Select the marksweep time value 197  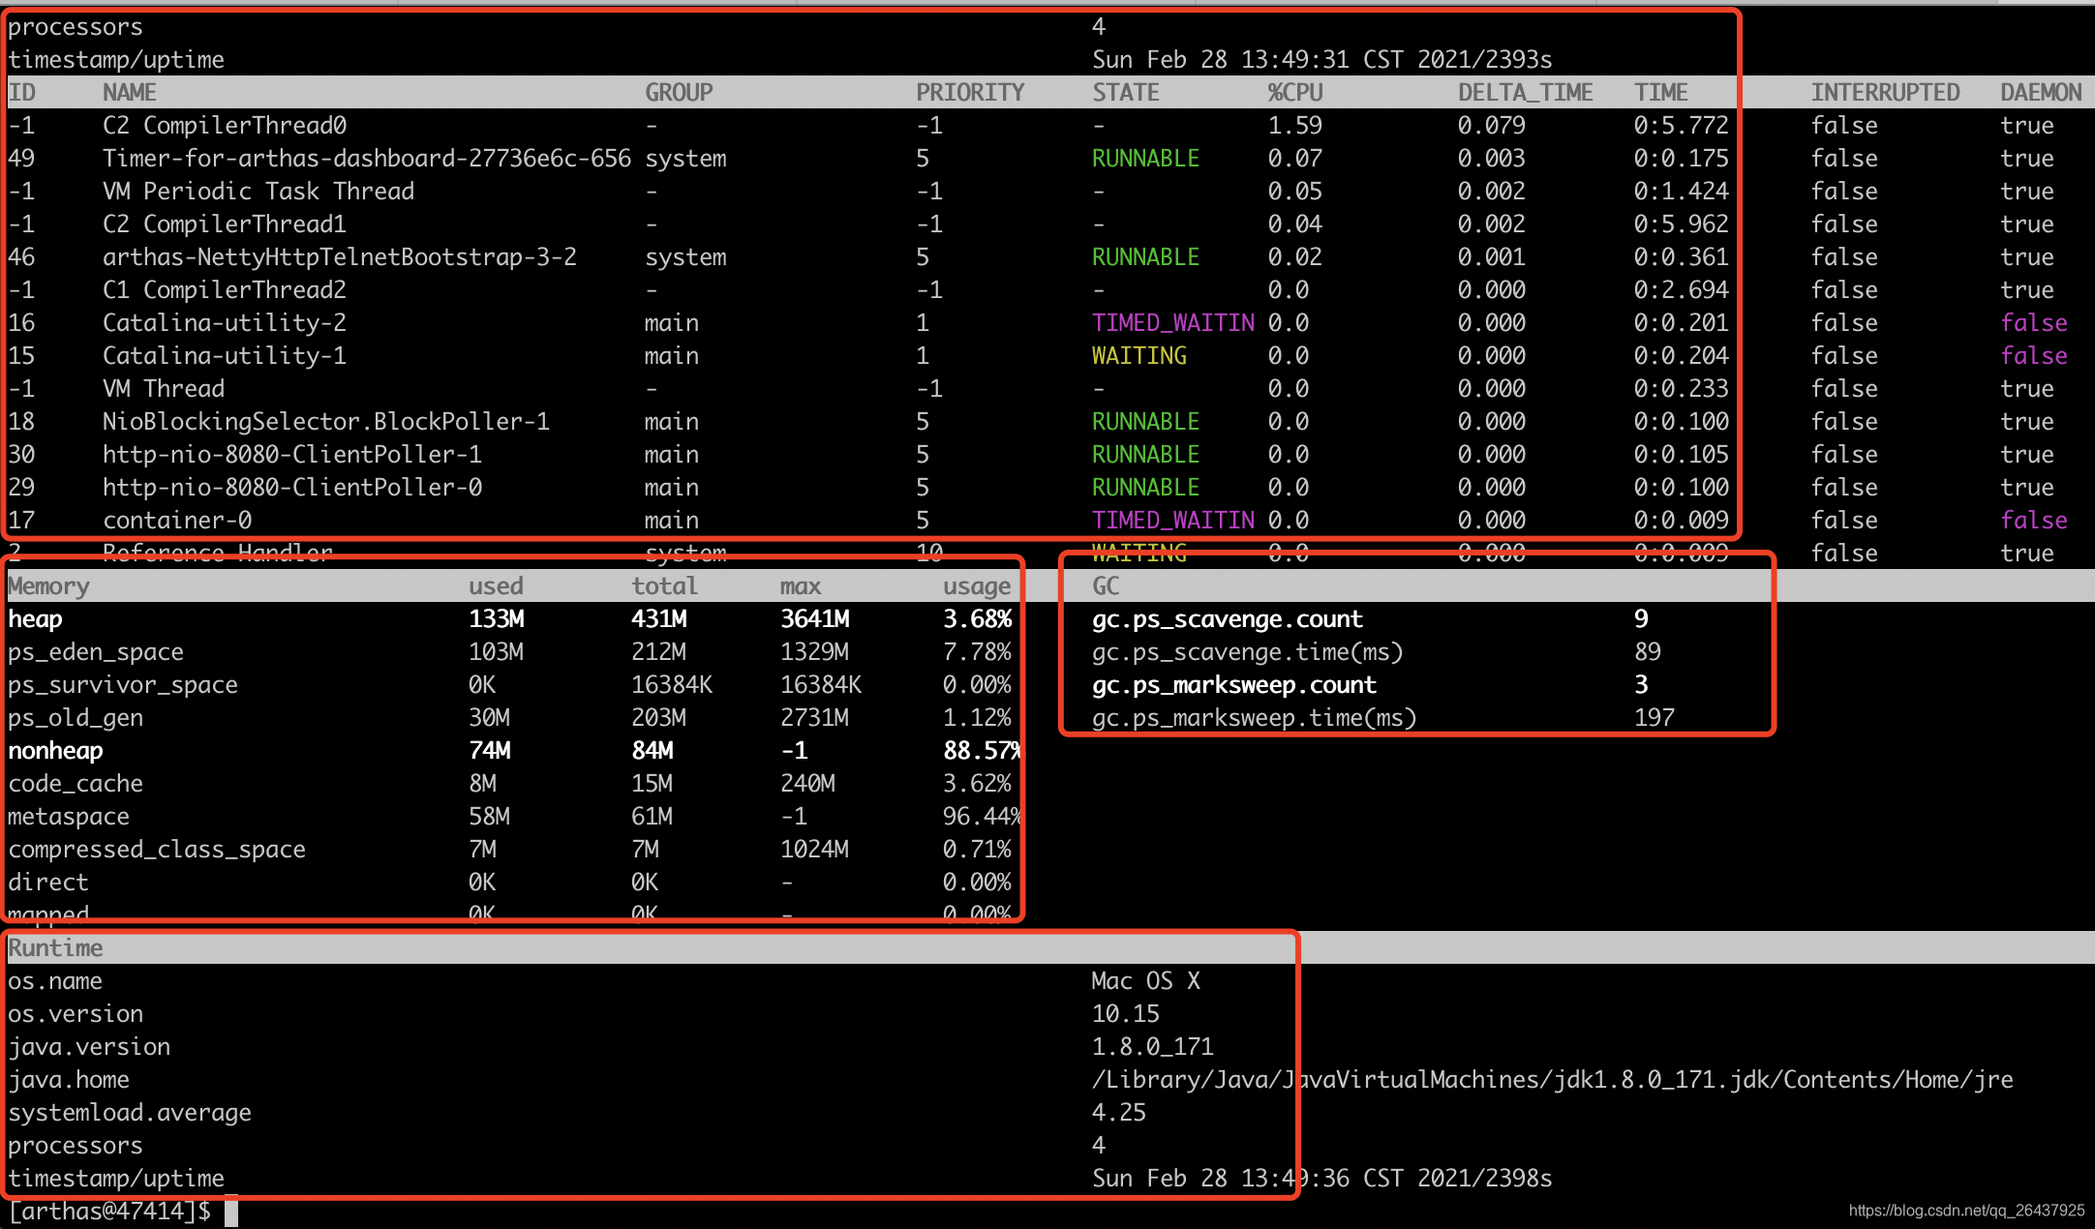pyautogui.click(x=1655, y=718)
